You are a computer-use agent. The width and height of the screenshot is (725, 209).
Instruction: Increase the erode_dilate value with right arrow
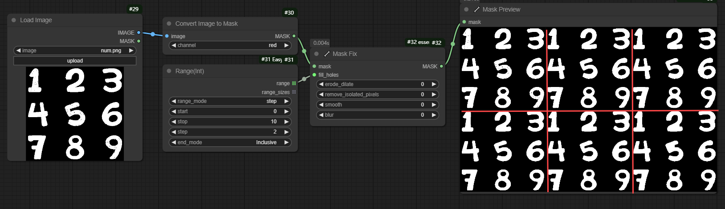pos(434,84)
